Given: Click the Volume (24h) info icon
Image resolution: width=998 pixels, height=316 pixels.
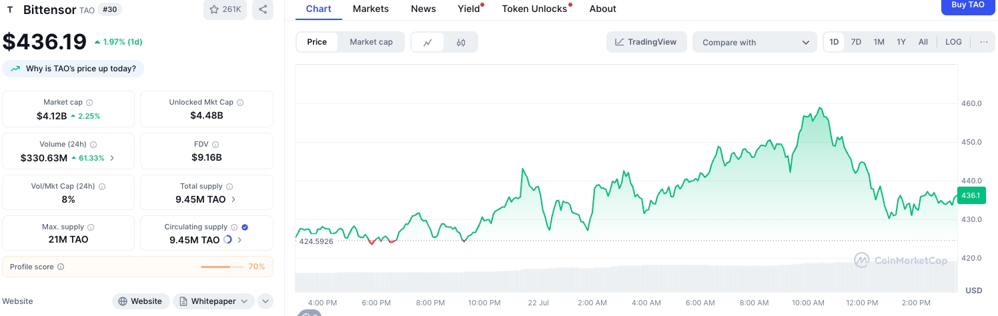Looking at the screenshot, I should [93, 145].
